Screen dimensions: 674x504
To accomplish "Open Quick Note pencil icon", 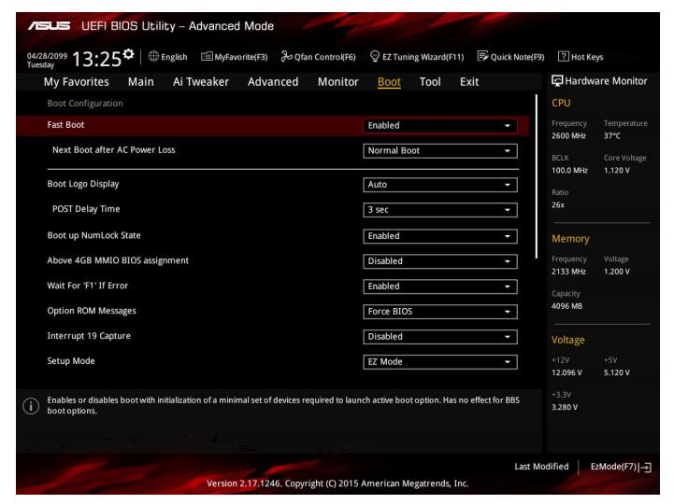I will (x=482, y=56).
